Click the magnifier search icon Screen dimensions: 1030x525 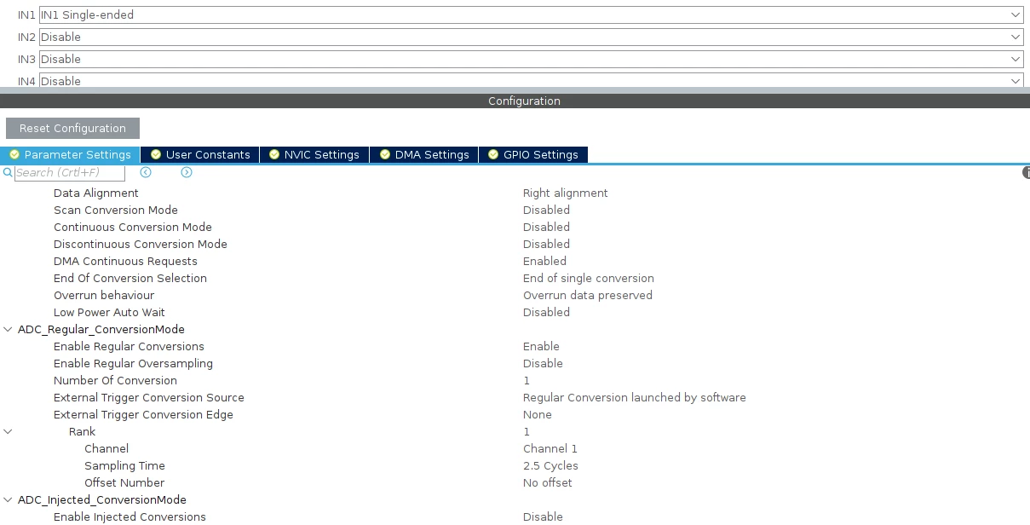pyautogui.click(x=8, y=172)
